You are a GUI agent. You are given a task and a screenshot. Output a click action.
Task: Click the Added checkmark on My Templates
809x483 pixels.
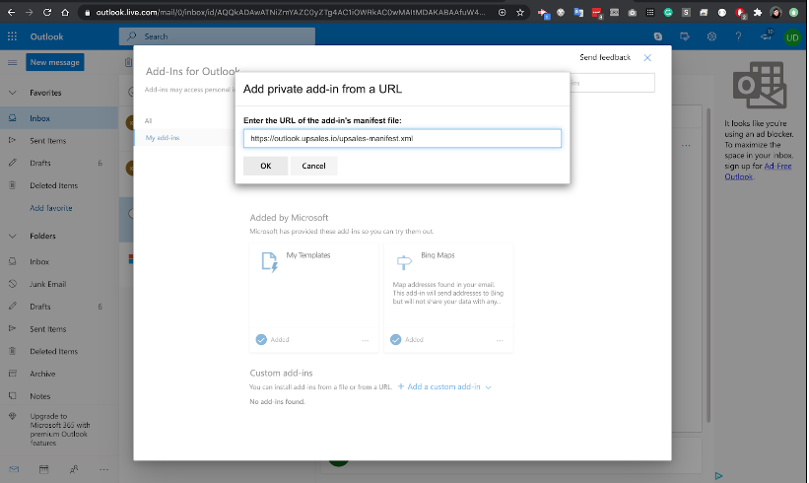[x=261, y=339]
